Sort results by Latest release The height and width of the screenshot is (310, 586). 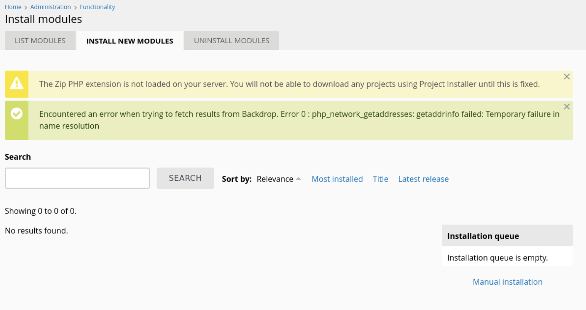(x=423, y=179)
